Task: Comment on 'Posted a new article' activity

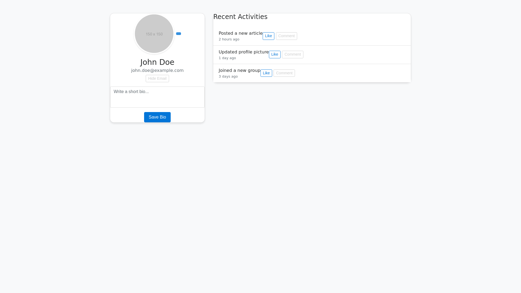Action: (286, 36)
